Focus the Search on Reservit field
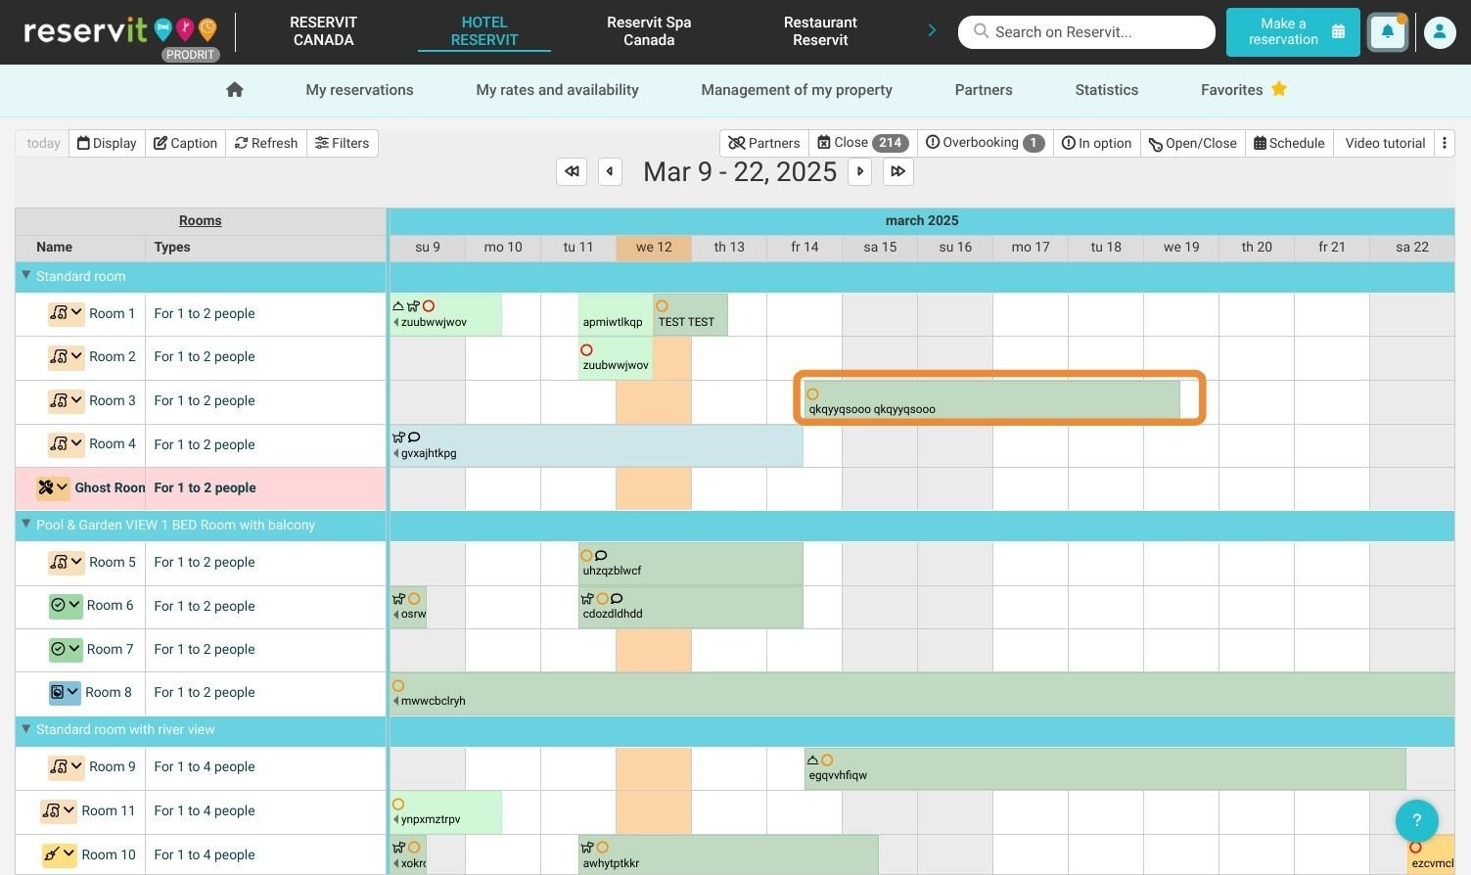This screenshot has width=1471, height=875. pyautogui.click(x=1086, y=32)
